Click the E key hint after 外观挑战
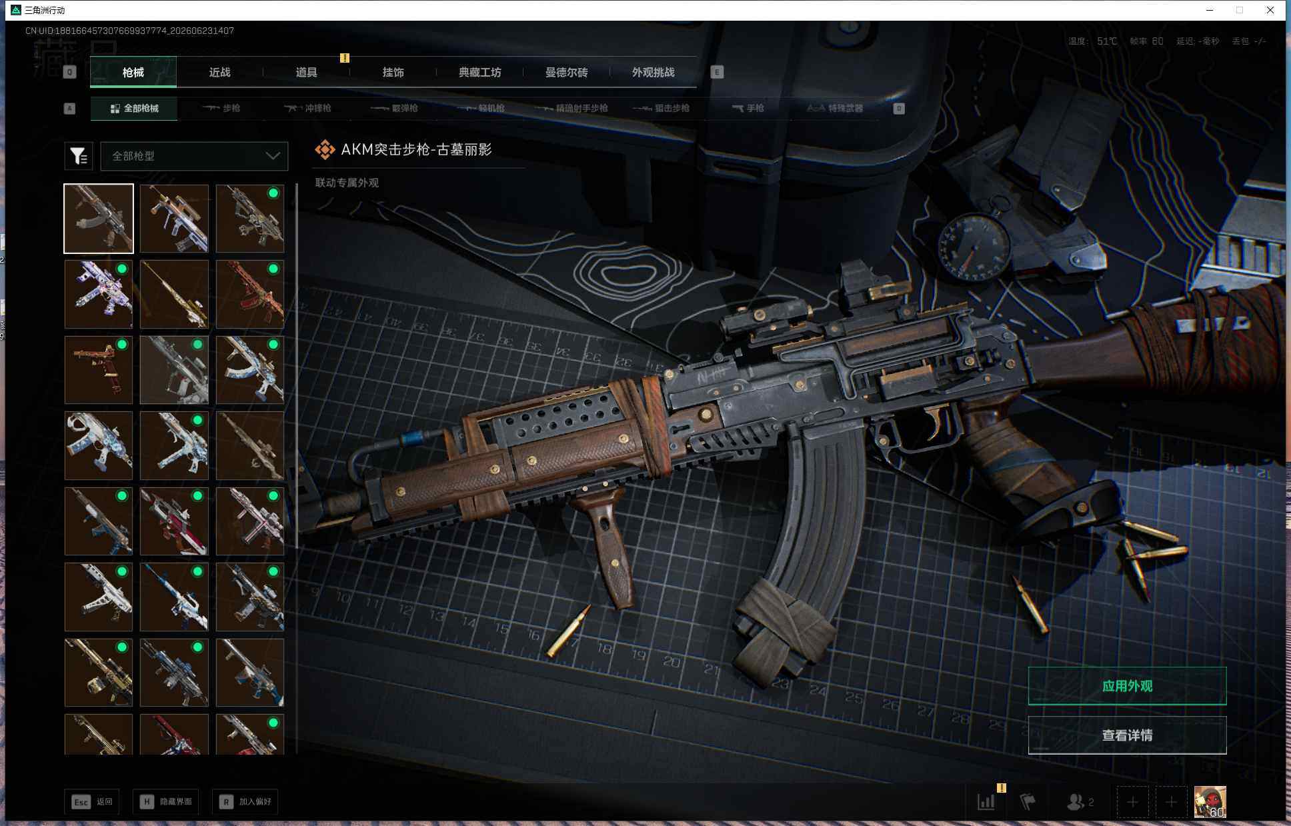Image resolution: width=1291 pixels, height=826 pixels. point(717,72)
